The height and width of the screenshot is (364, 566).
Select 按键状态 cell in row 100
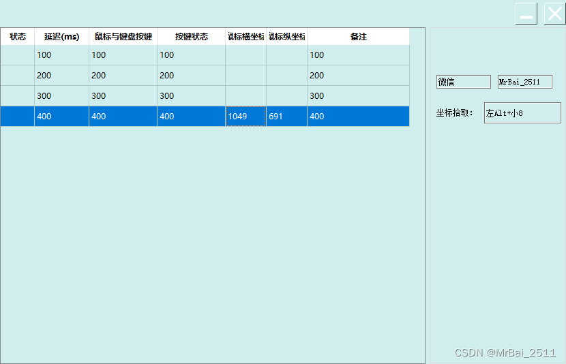click(x=192, y=55)
